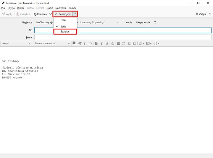Viewport: 213px width, 158px height.
Task: Remove text formatting
Action: tap(113, 43)
